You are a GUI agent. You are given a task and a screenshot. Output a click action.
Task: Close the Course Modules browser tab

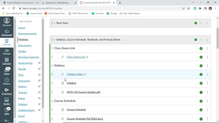(114, 3)
